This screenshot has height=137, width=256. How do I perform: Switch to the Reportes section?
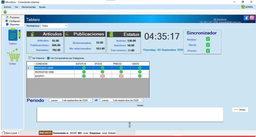(12, 24)
